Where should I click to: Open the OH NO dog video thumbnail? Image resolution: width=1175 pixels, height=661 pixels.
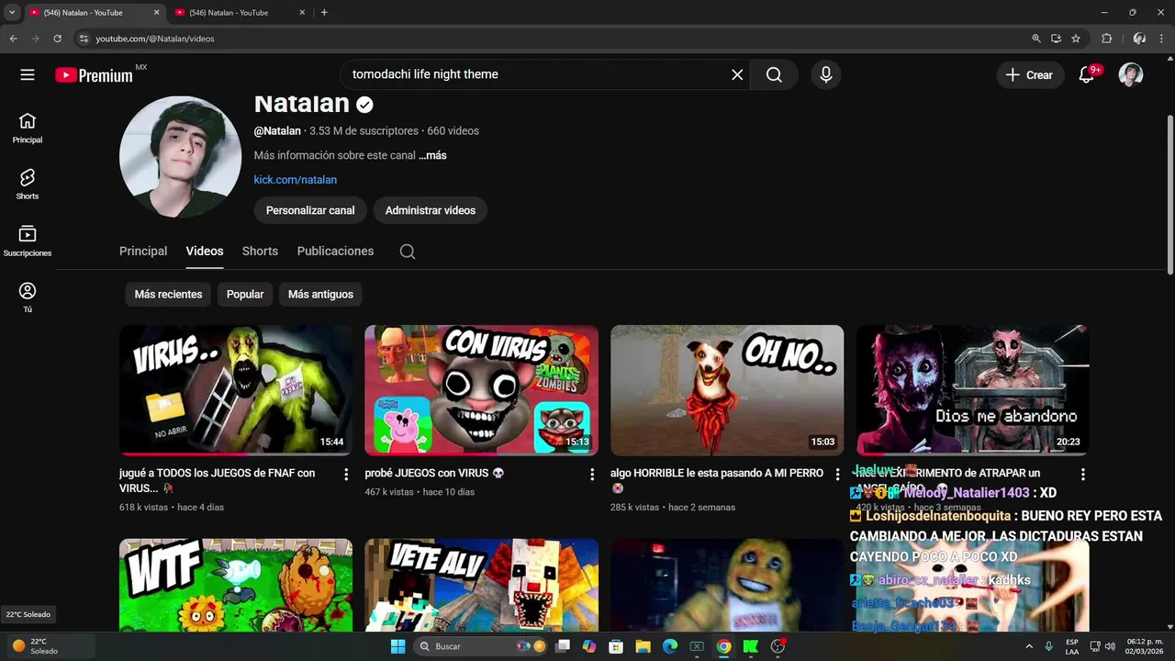(727, 390)
